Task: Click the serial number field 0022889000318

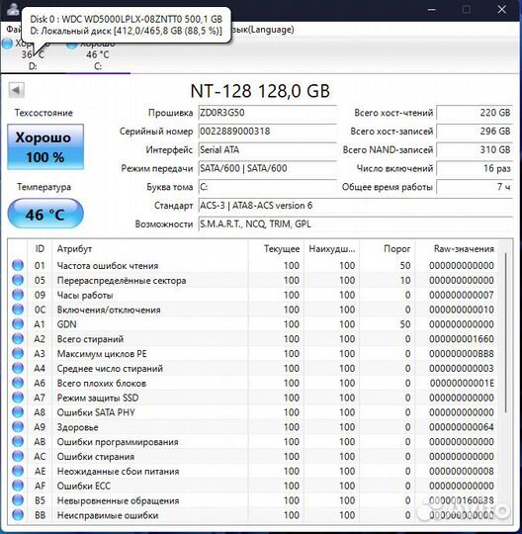Action: [x=267, y=132]
